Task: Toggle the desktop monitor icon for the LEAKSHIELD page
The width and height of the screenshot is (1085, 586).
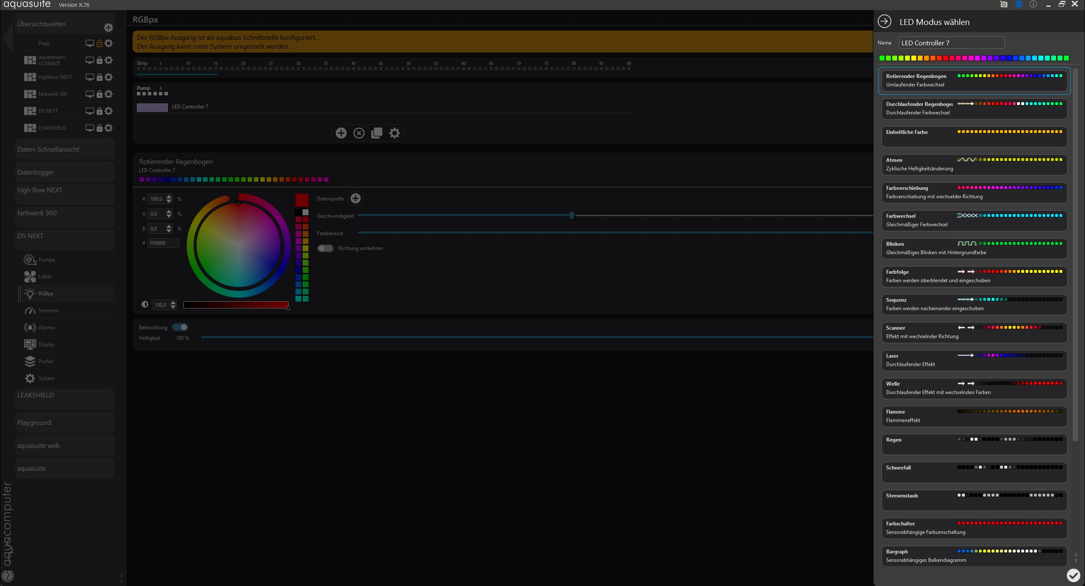Action: pos(89,128)
